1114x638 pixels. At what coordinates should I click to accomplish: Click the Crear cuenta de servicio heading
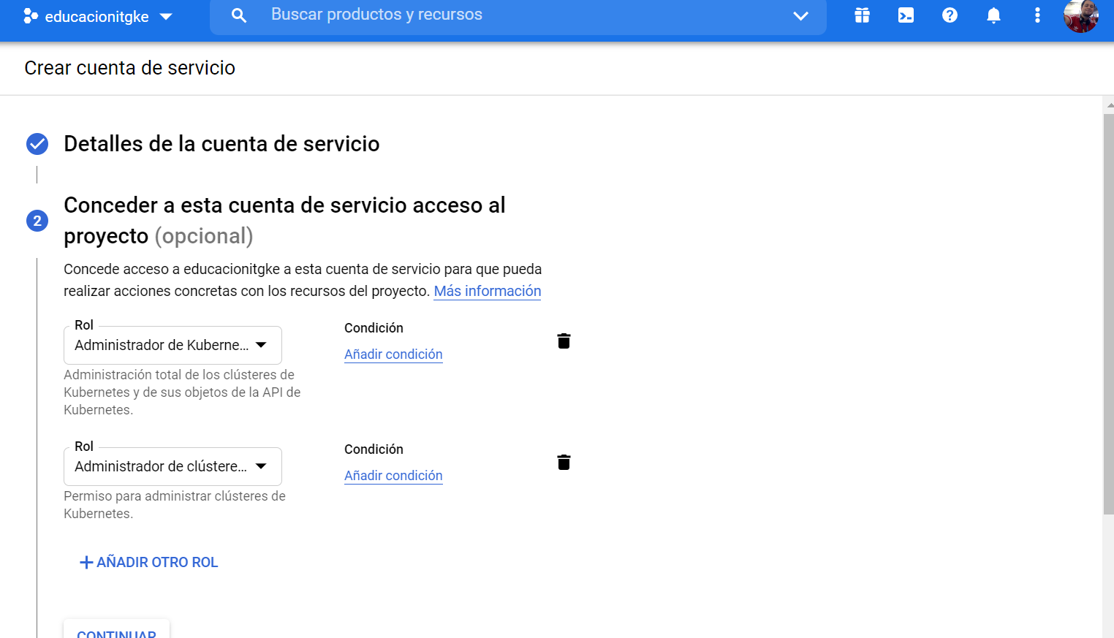pos(130,68)
